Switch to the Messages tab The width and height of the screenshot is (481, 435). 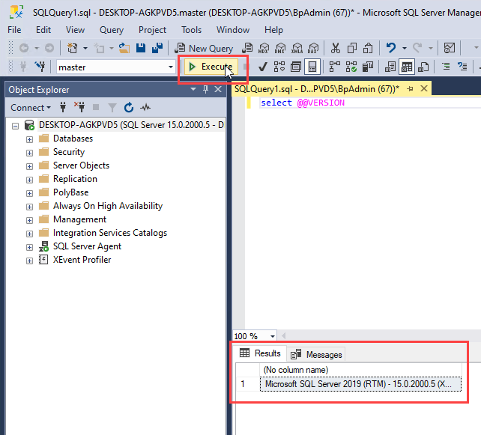(x=316, y=354)
